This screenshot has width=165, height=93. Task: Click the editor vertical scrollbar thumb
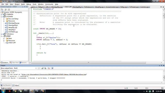click(x=163, y=16)
